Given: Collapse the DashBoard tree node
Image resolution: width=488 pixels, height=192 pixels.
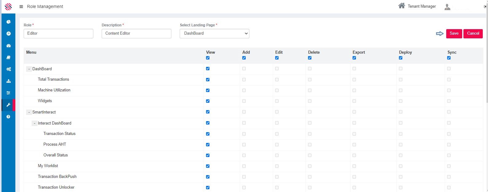Looking at the screenshot, I should (x=29, y=69).
